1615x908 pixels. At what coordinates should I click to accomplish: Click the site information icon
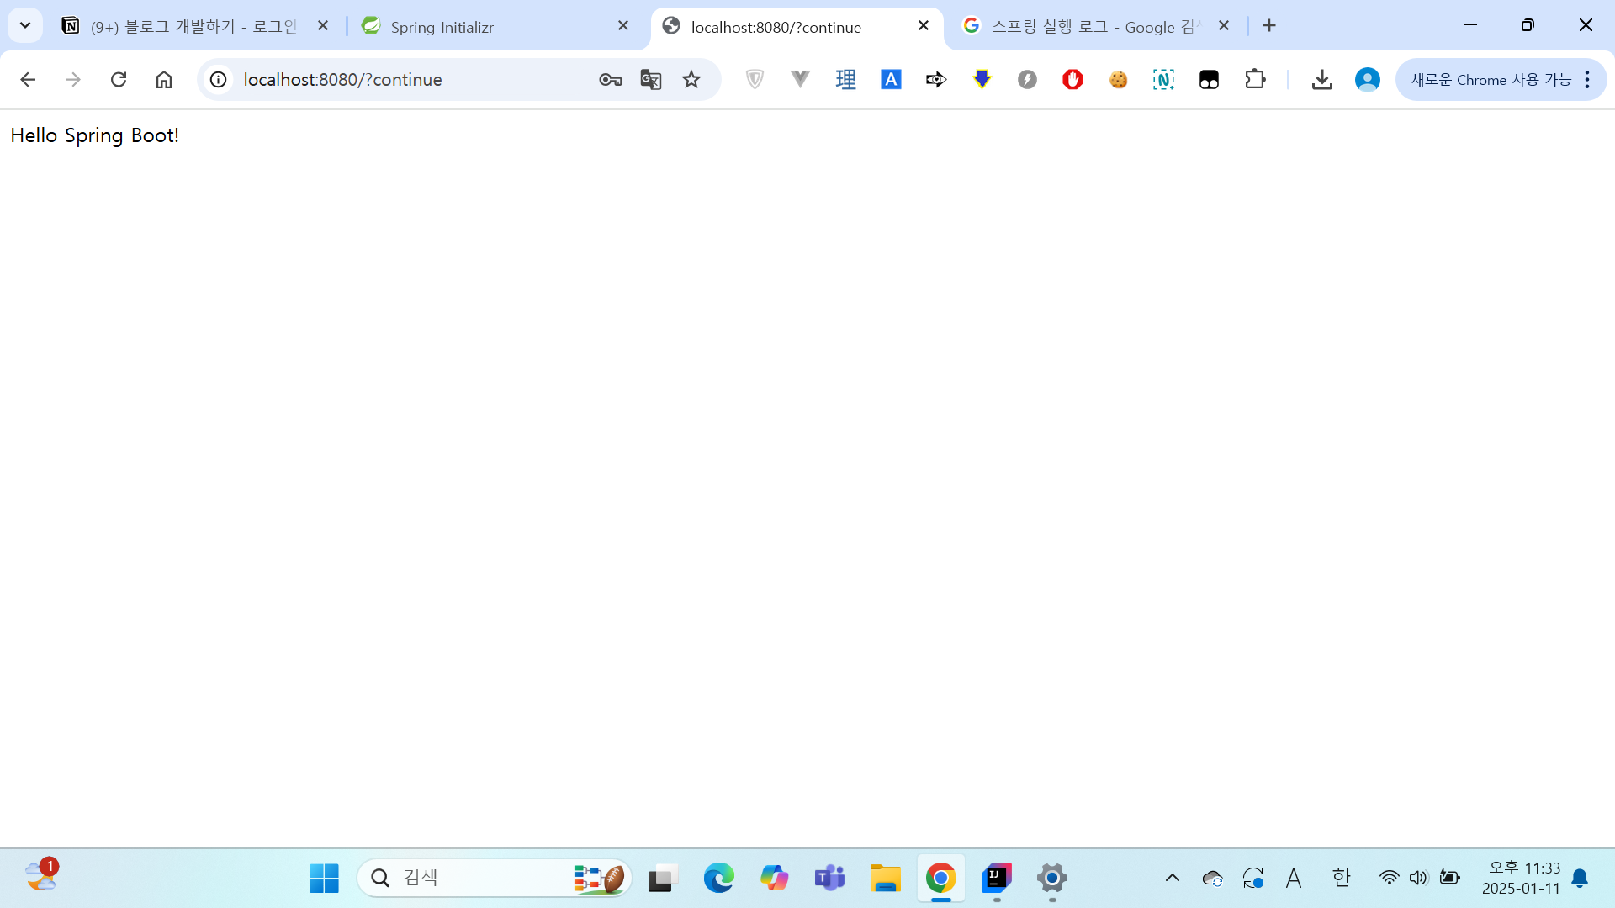pos(219,79)
